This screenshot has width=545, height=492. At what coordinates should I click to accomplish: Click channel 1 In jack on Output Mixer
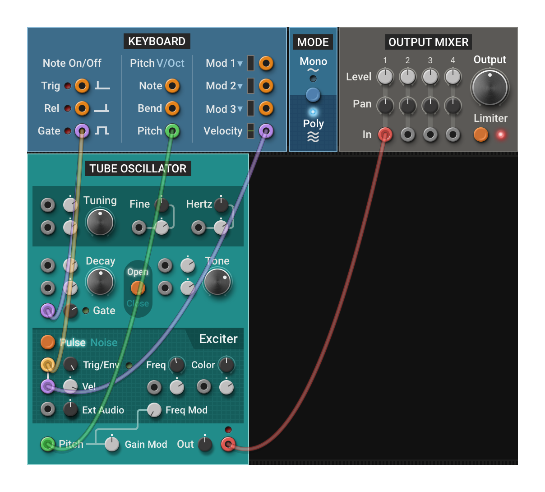point(385,135)
